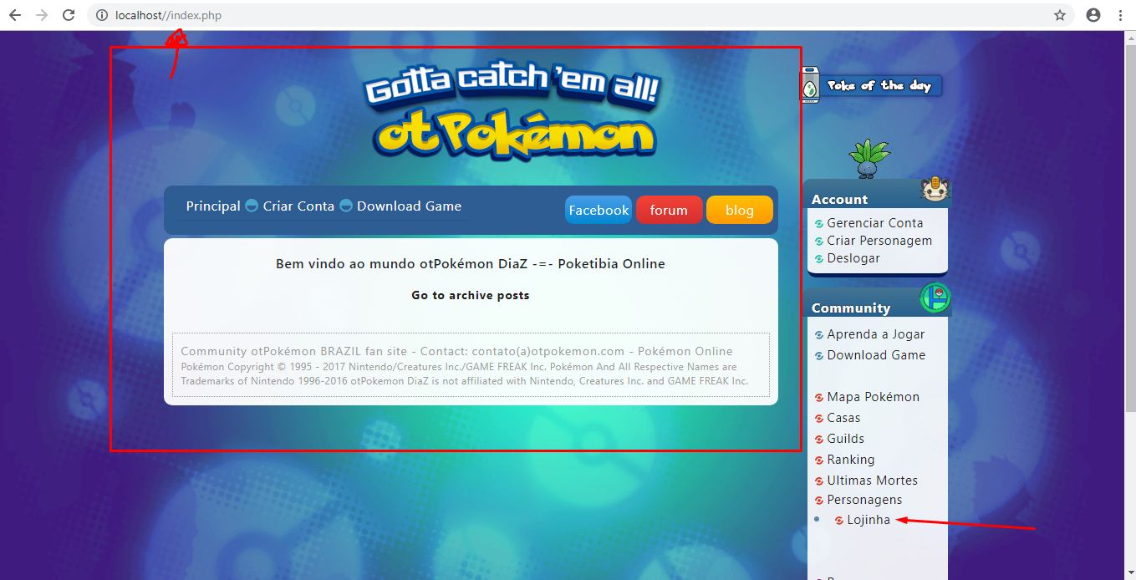Open Criar Personagem in Account sidebar
The width and height of the screenshot is (1136, 580).
point(879,241)
